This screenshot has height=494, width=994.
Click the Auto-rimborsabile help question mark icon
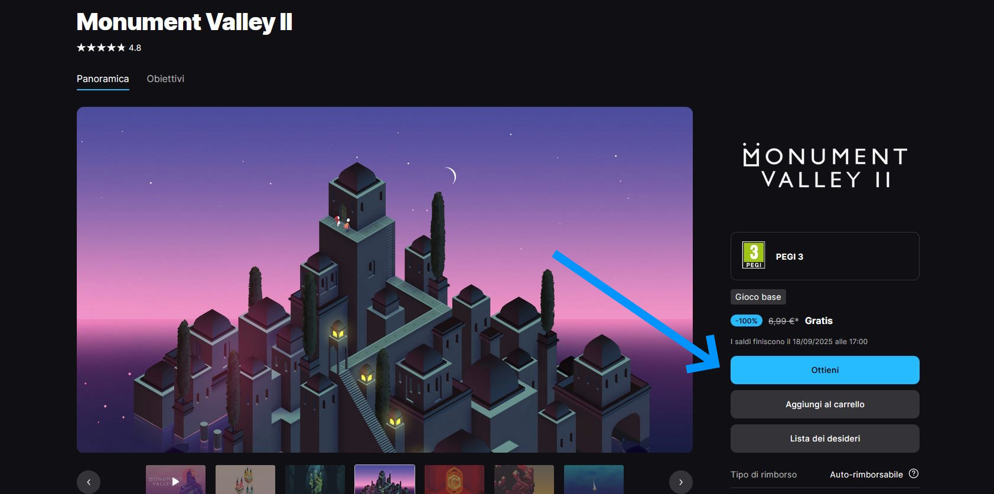(x=914, y=473)
